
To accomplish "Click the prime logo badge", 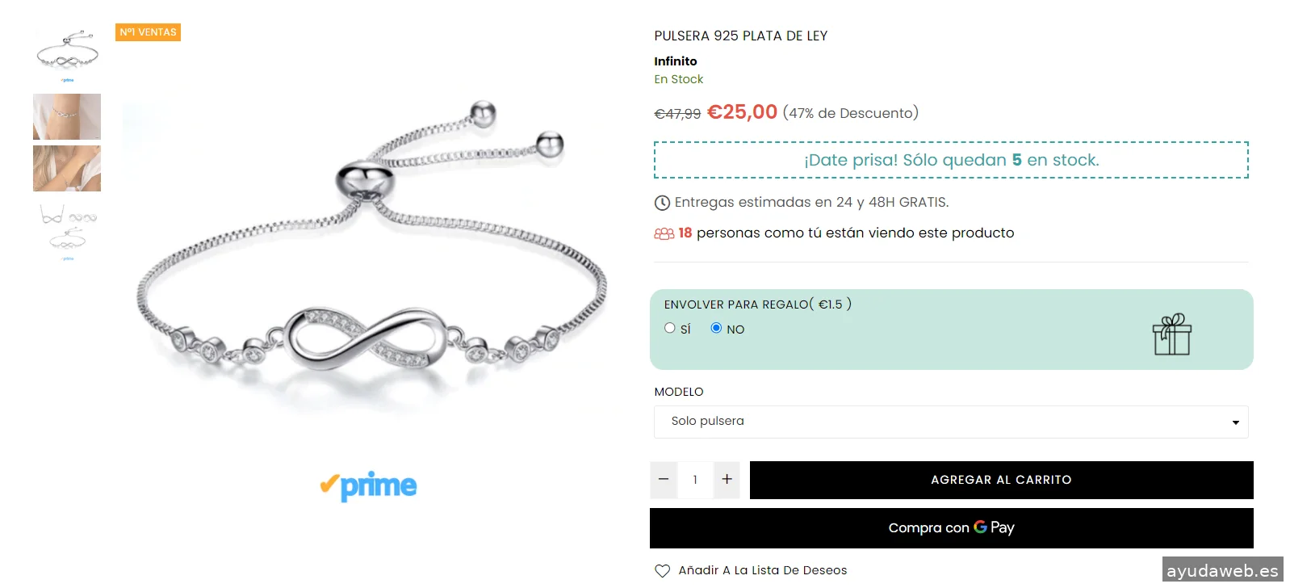I will pyautogui.click(x=368, y=485).
